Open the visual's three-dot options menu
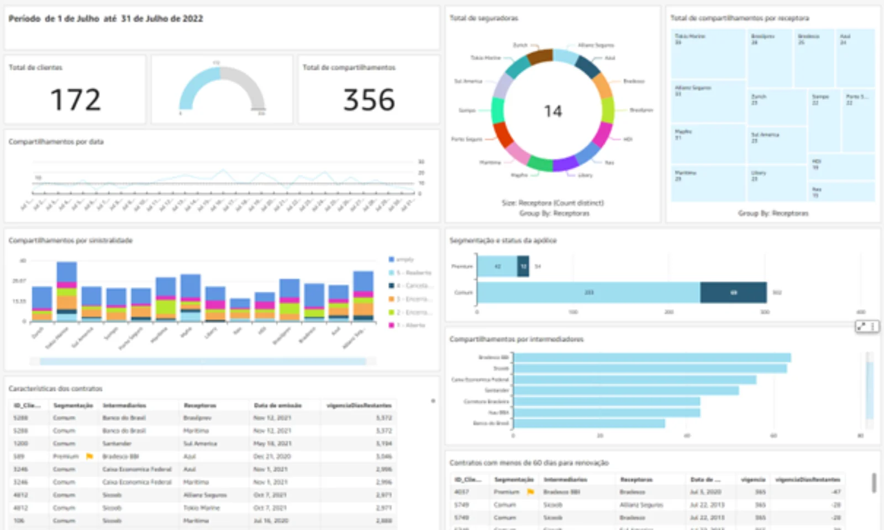 tap(873, 327)
